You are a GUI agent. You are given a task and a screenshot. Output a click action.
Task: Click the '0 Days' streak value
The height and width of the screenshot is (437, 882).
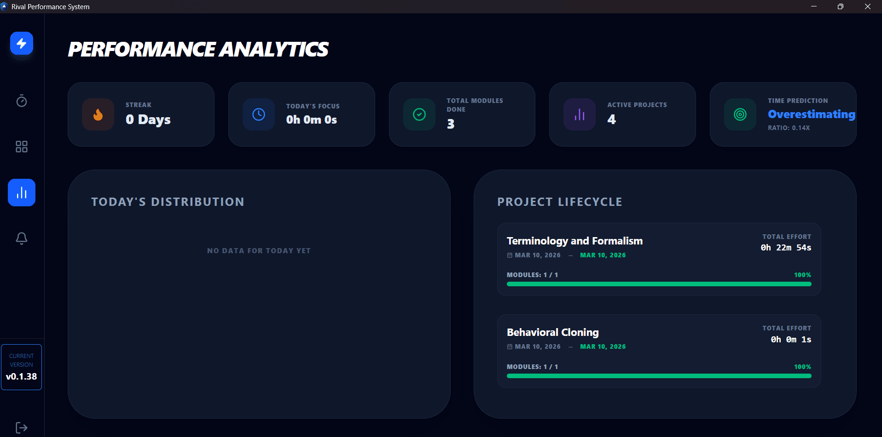click(148, 119)
